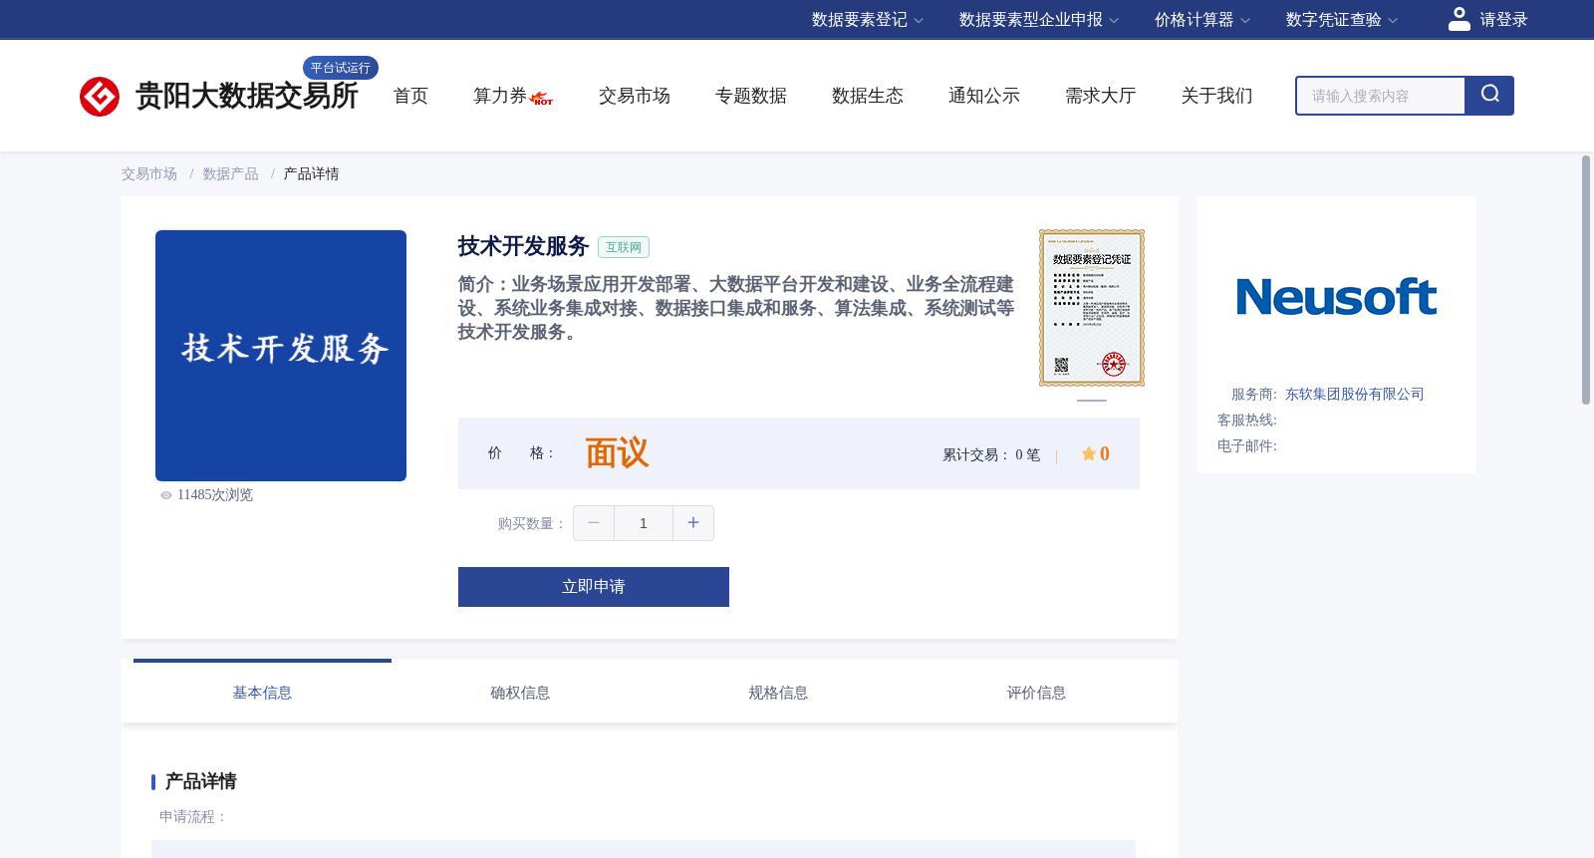This screenshot has height=858, width=1594.
Task: Open the 东软集团股份有限公司 provider link
Action: point(1355,395)
